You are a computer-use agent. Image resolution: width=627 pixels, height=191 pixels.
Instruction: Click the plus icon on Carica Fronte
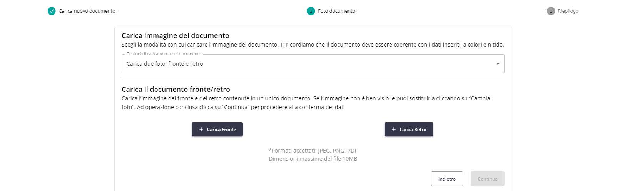pos(201,130)
